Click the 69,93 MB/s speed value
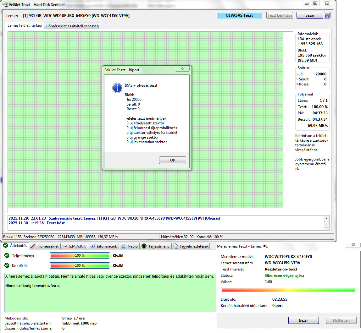 click(318, 126)
